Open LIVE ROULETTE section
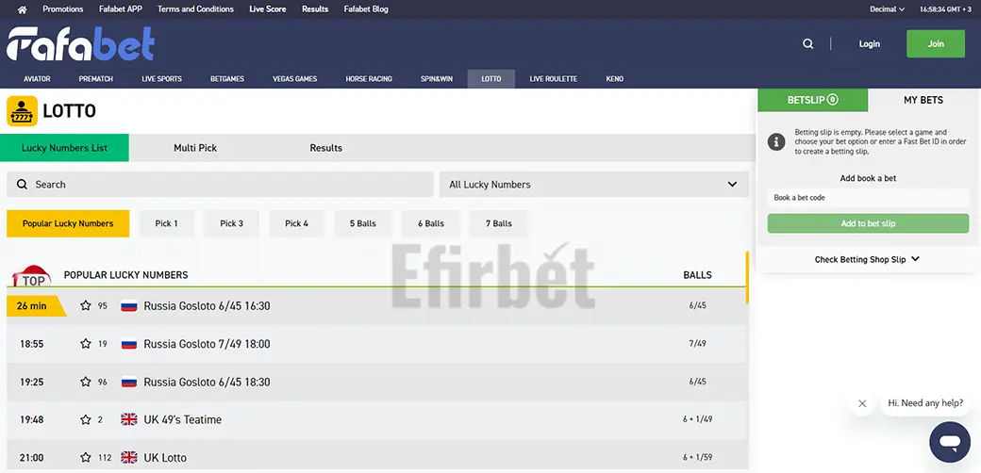The height and width of the screenshot is (473, 981). pyautogui.click(x=553, y=79)
